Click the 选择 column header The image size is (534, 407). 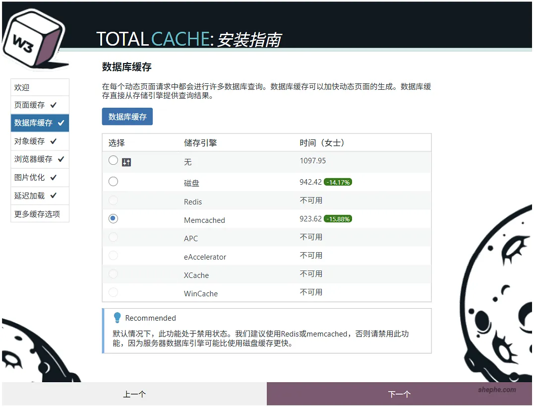[x=116, y=142]
